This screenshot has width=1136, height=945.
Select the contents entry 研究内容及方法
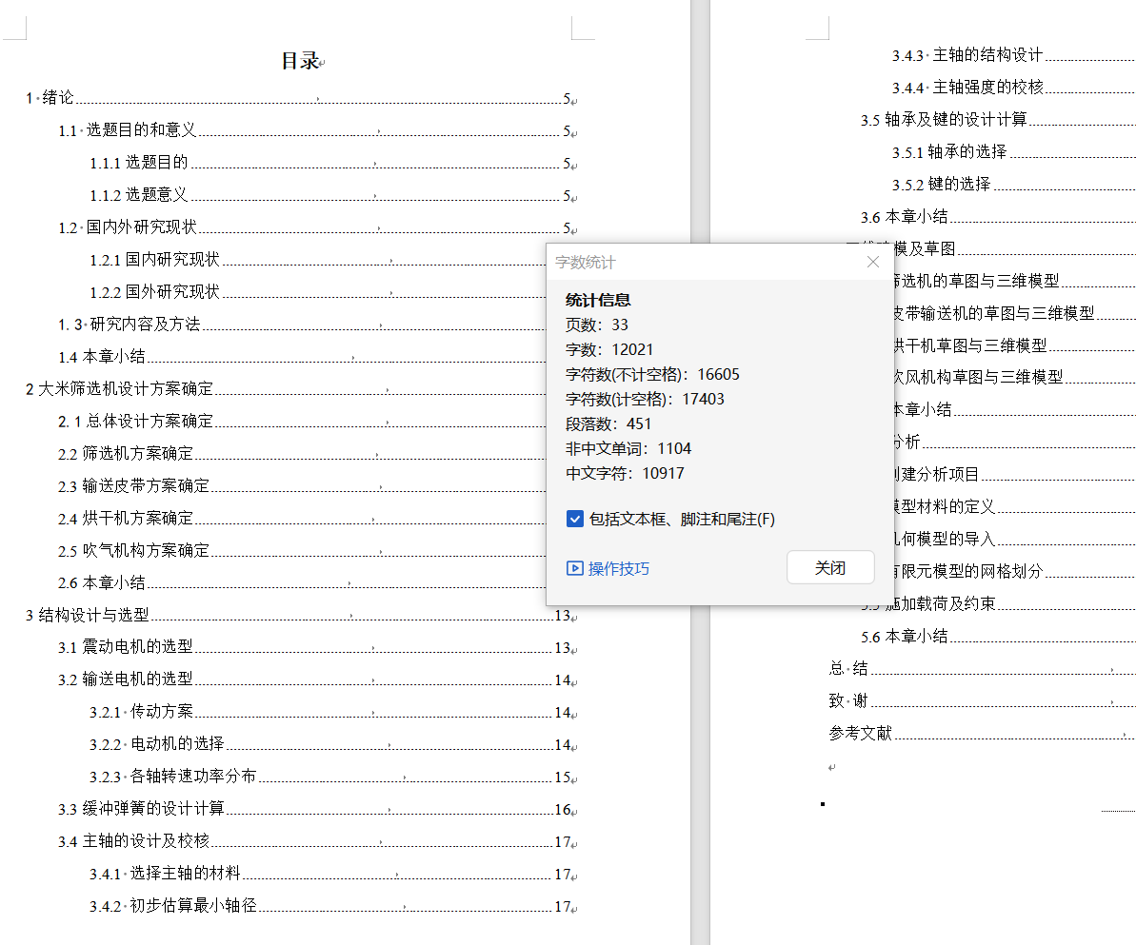[302, 325]
